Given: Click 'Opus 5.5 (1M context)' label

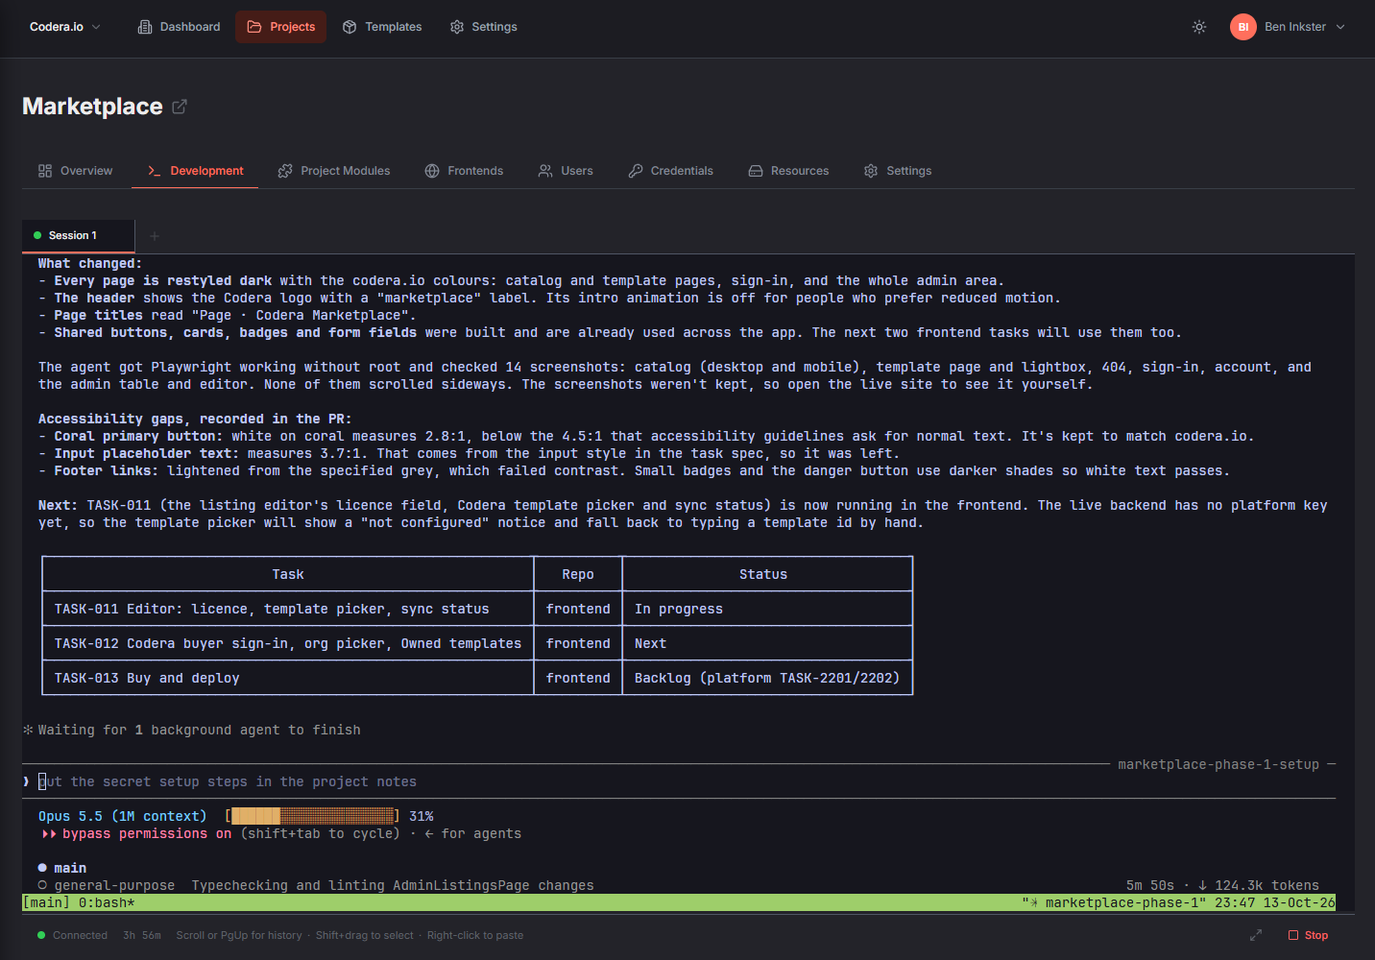Looking at the screenshot, I should (x=123, y=816).
